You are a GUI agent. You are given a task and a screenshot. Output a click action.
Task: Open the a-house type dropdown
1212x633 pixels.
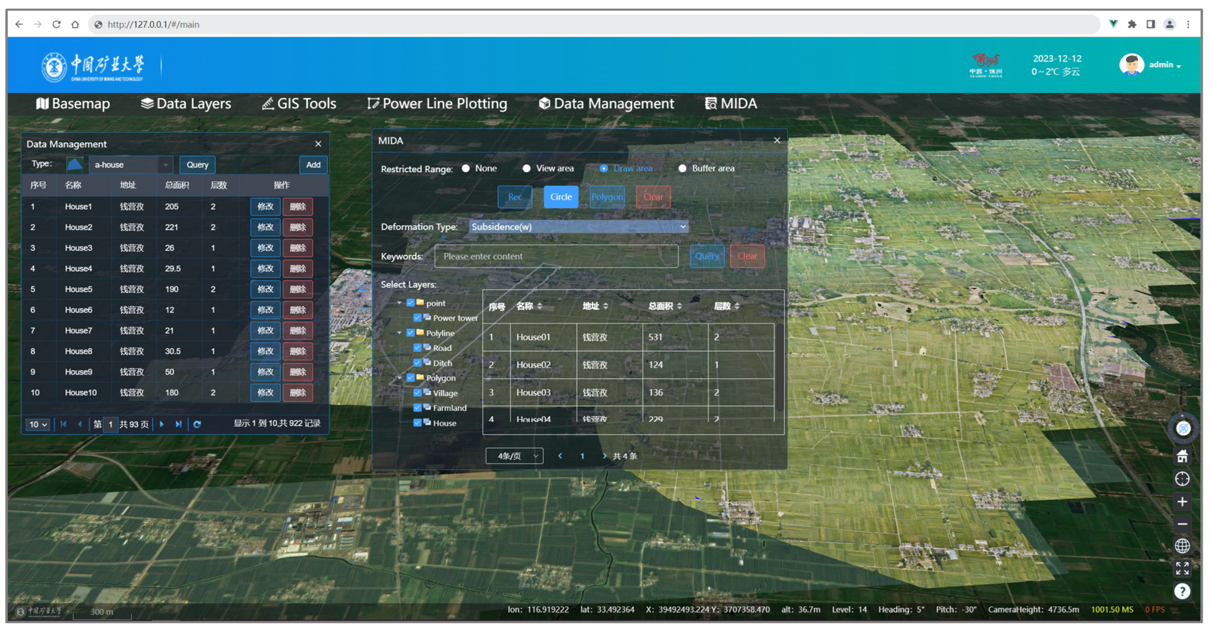pos(131,165)
